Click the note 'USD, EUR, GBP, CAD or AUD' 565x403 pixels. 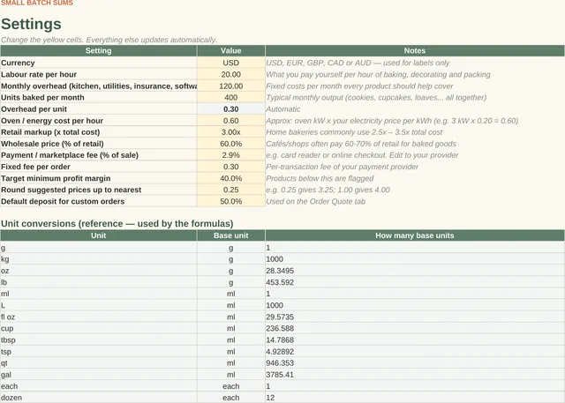coord(358,63)
